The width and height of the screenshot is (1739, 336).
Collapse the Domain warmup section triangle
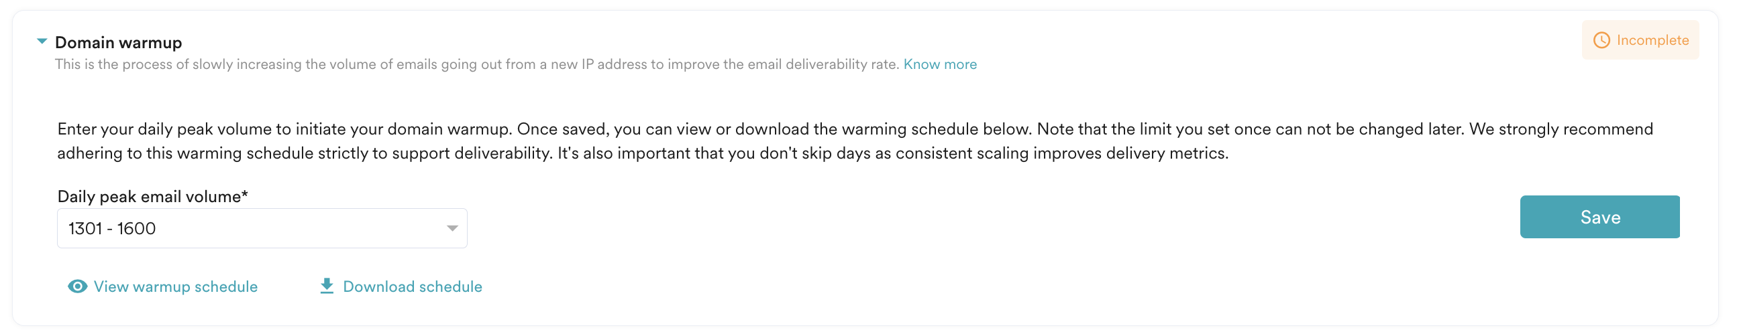click(x=42, y=41)
